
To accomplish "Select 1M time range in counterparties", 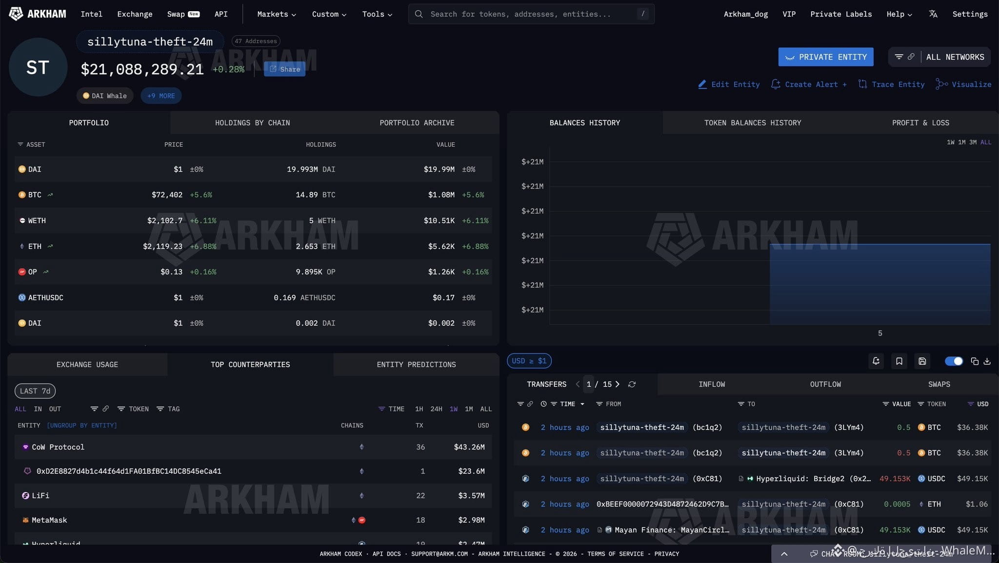I will click(x=469, y=409).
